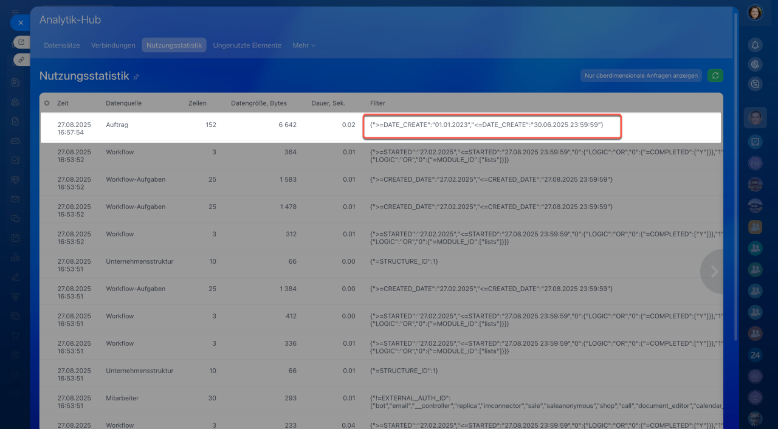Image resolution: width=778 pixels, height=429 pixels.
Task: Open notifications bell in right sidebar
Action: pos(755,45)
